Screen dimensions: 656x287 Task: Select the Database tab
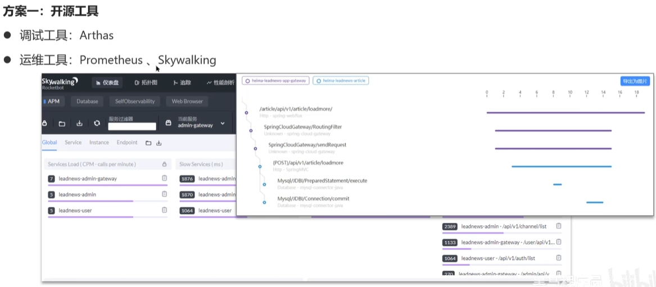(x=87, y=101)
